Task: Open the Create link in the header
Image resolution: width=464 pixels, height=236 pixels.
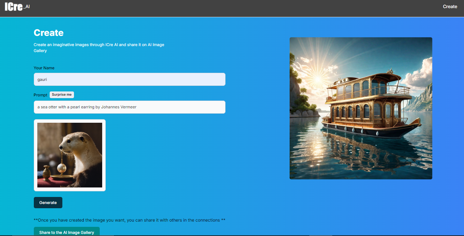Action: point(450,6)
